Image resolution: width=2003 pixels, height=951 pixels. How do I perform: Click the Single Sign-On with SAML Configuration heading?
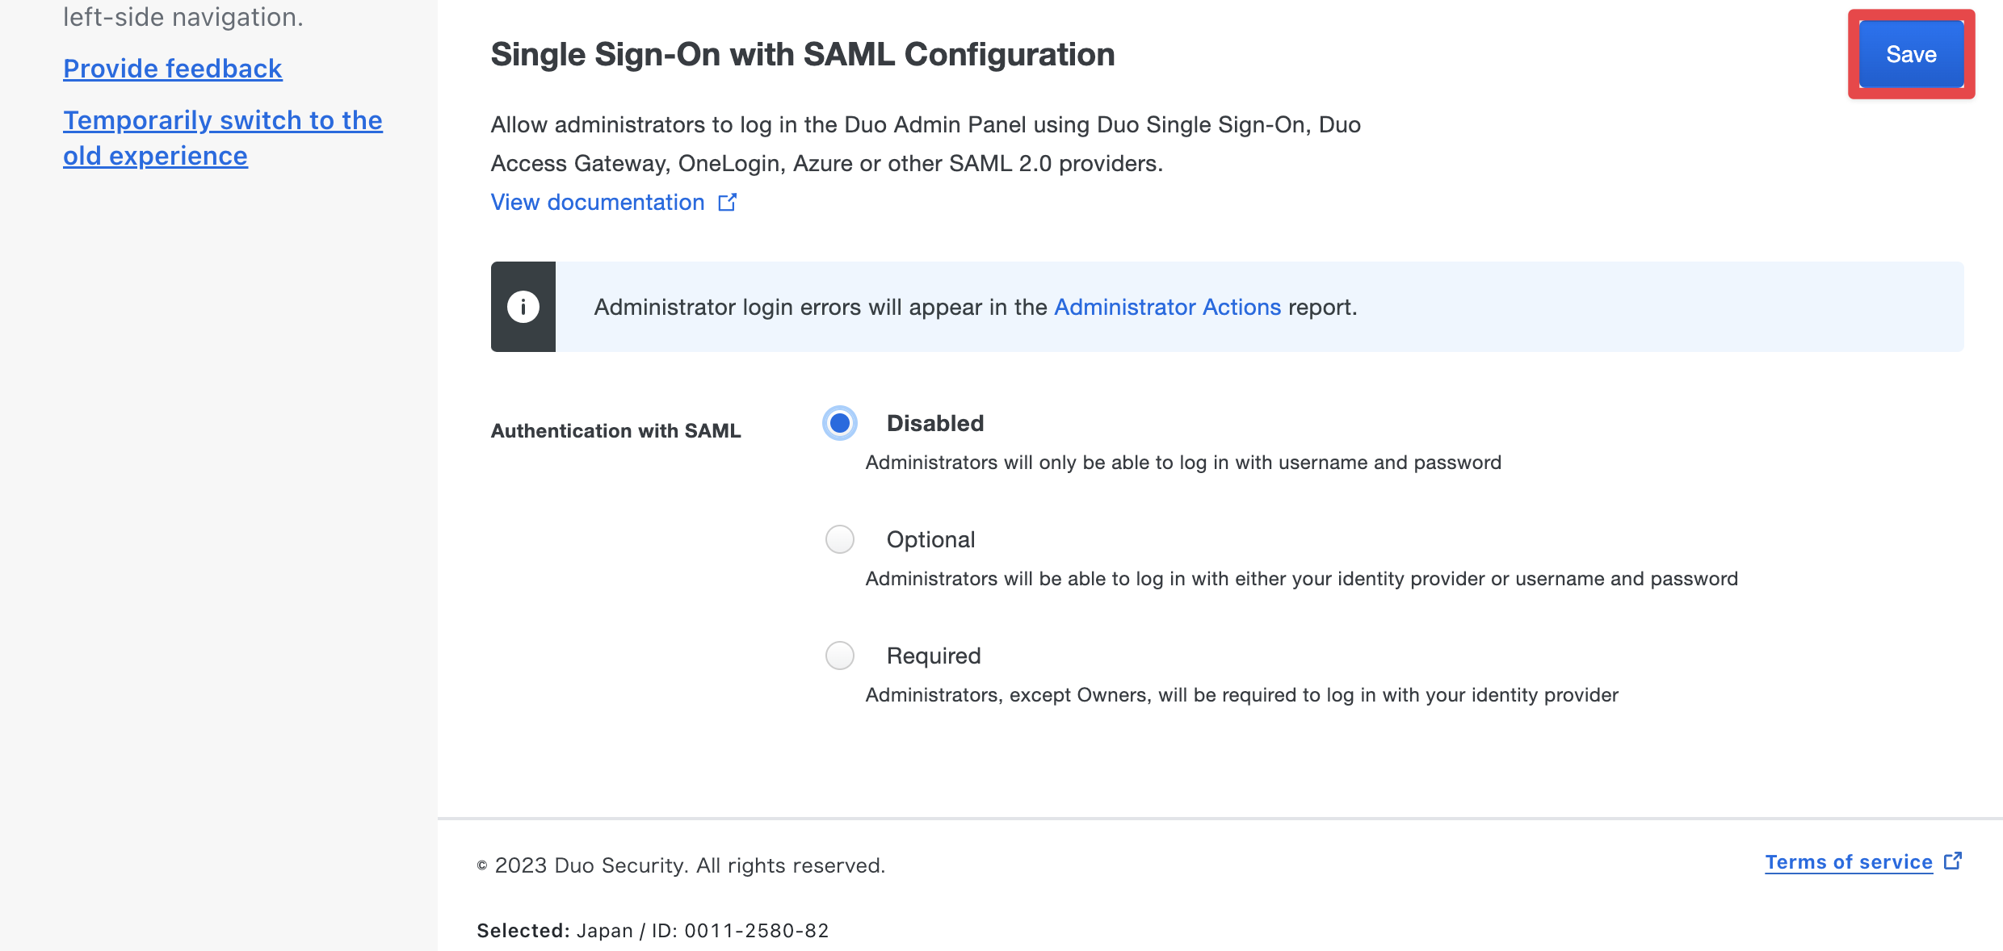803,54
